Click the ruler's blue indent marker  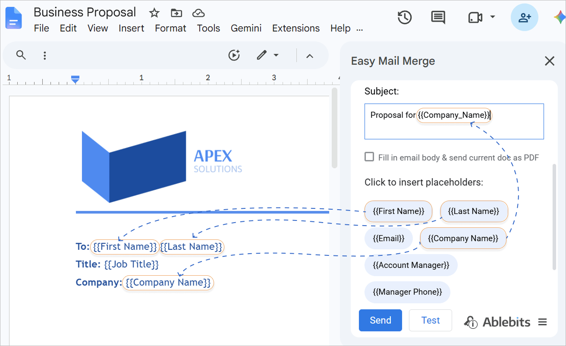pyautogui.click(x=75, y=79)
